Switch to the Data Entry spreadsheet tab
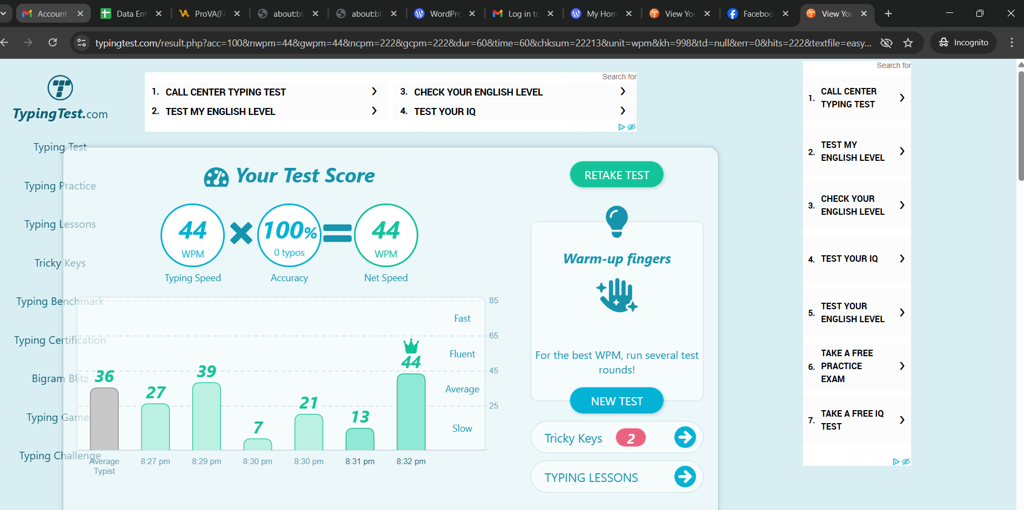Screen dimensions: 1024x510 [130, 13]
